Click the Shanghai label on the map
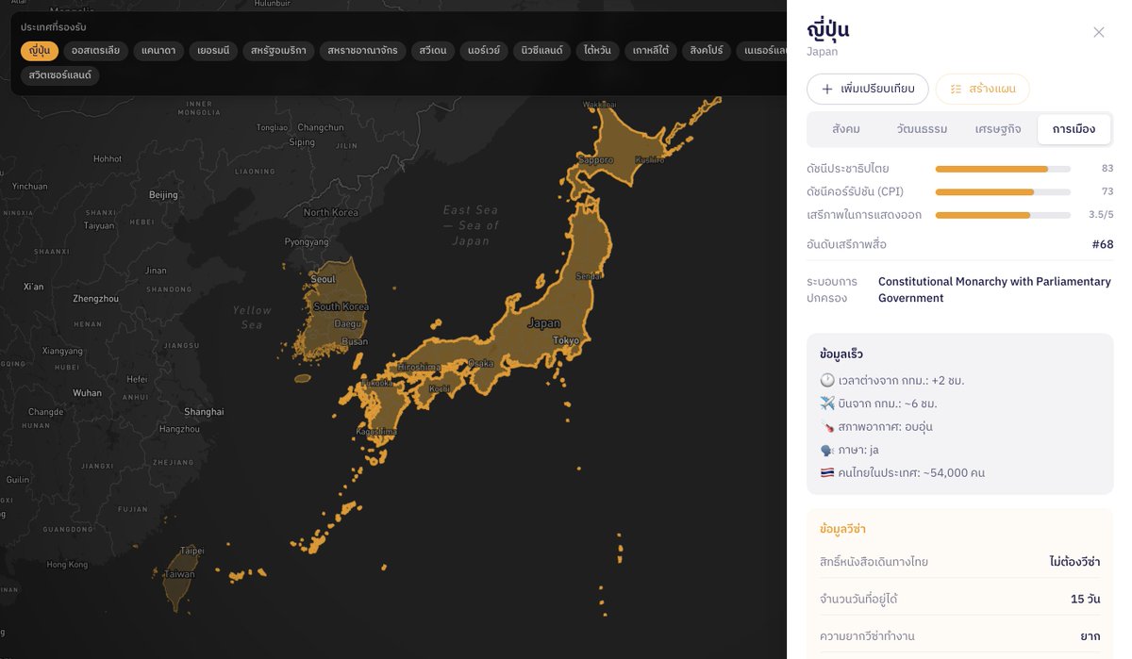This screenshot has height=659, width=1132. pos(204,412)
